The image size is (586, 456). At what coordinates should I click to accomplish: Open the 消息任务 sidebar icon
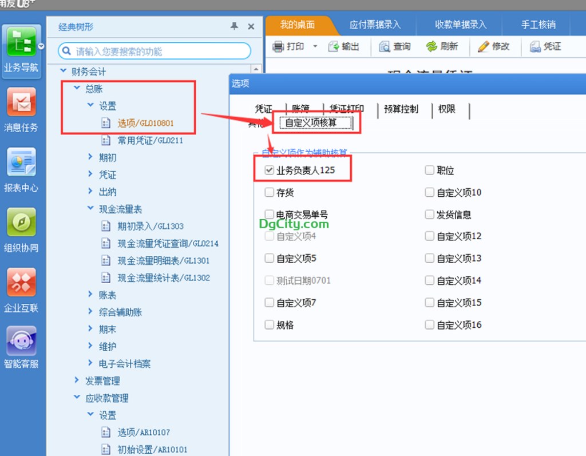(21, 103)
